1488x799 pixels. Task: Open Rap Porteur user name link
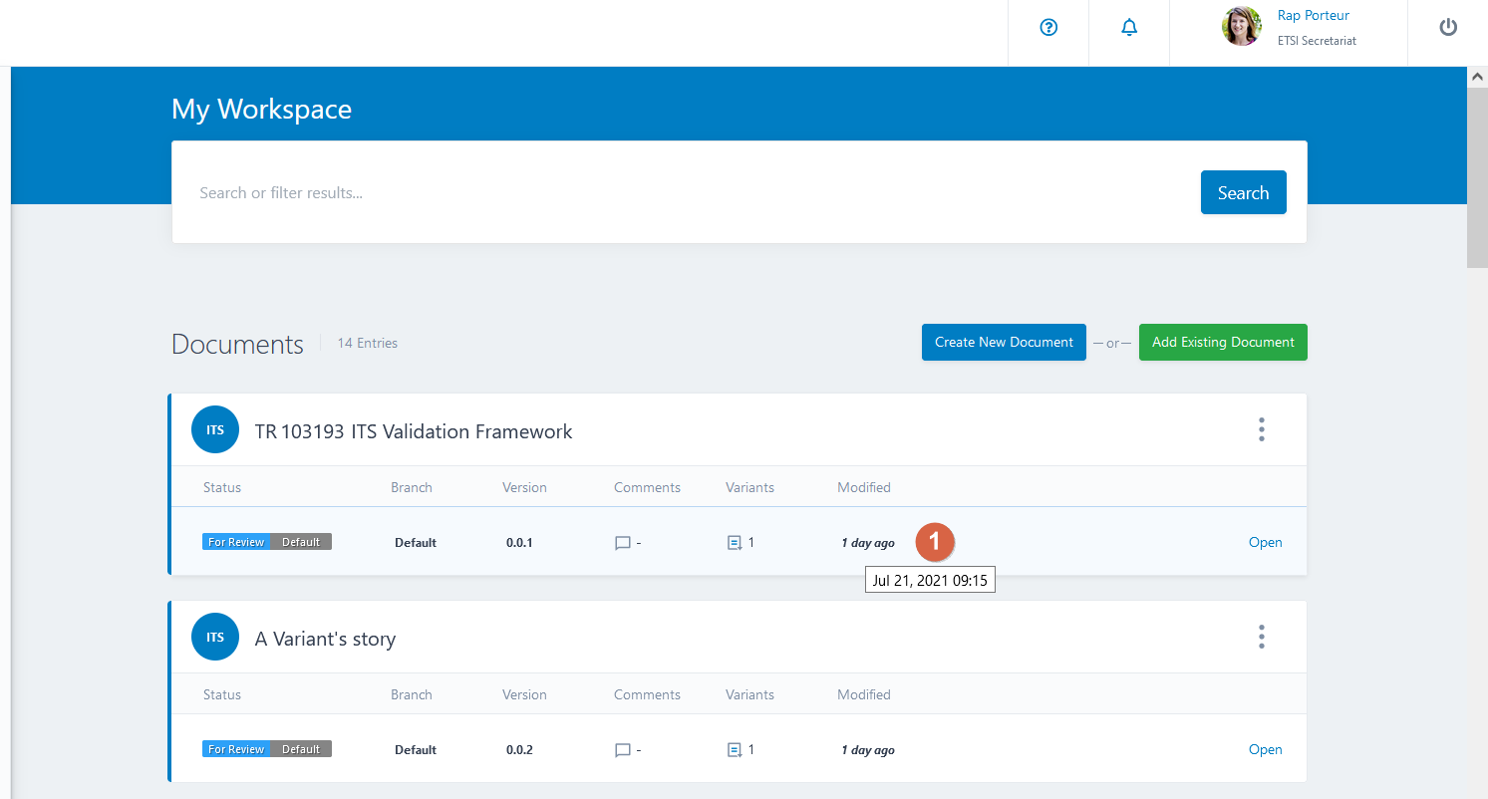(x=1313, y=15)
